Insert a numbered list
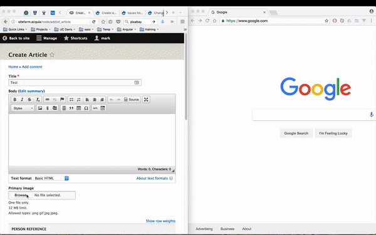Image resolution: width=376 pixels, height=235 pixels. [79, 100]
